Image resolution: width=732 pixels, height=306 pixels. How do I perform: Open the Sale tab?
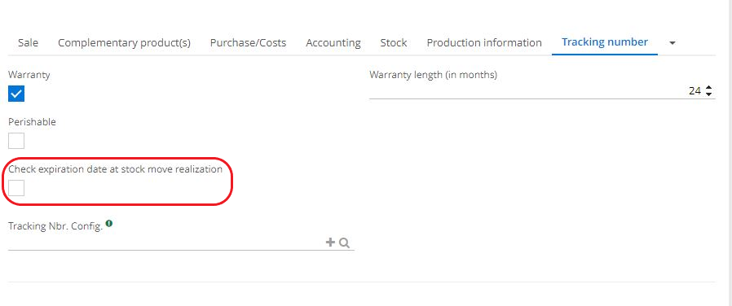28,43
